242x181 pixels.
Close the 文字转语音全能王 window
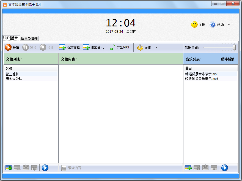[x=233, y=4]
